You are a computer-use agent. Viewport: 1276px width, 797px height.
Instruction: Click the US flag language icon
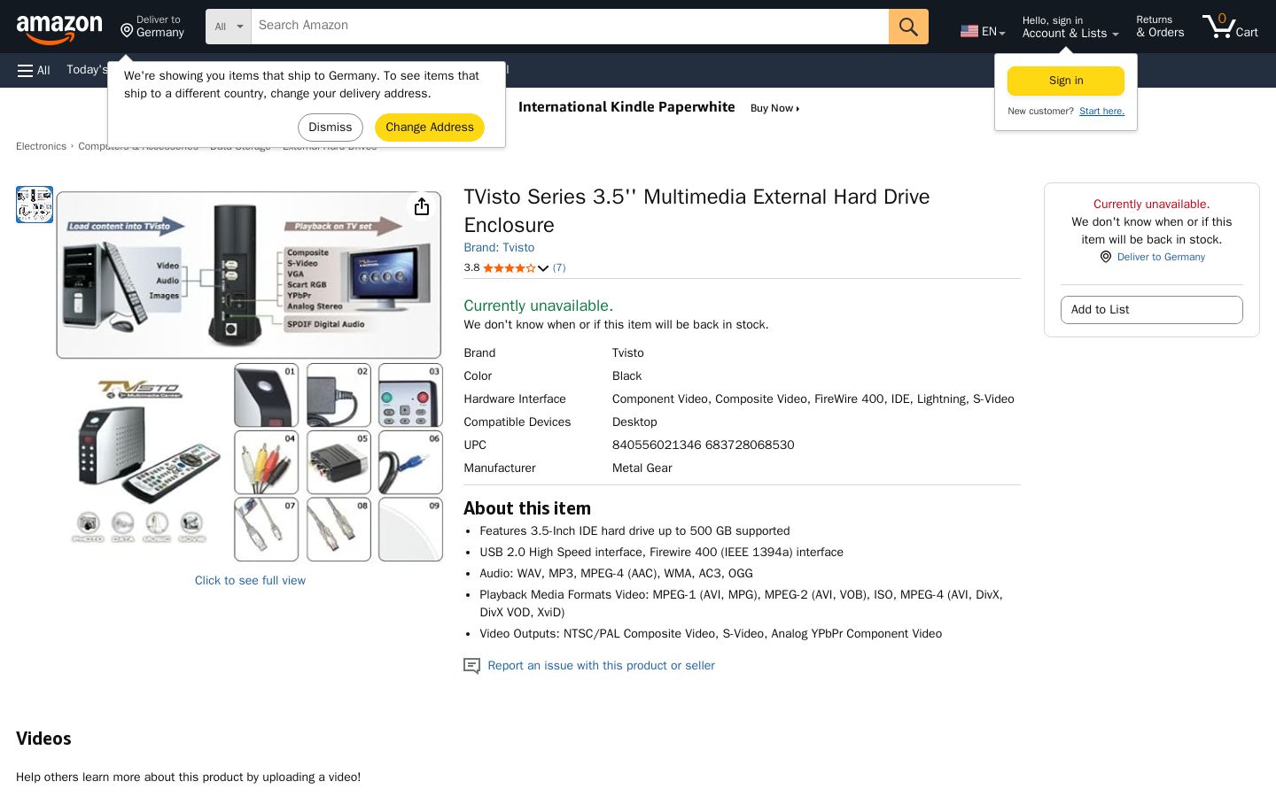coord(969,31)
